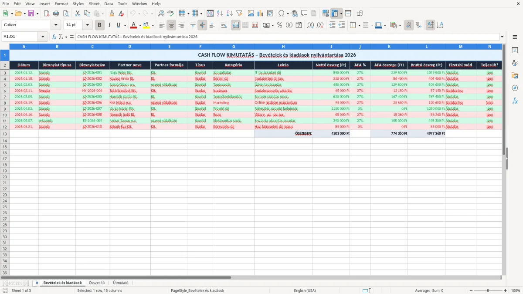This screenshot has width=523, height=294.
Task: Click the 100% zoom level
Action: coord(516,291)
